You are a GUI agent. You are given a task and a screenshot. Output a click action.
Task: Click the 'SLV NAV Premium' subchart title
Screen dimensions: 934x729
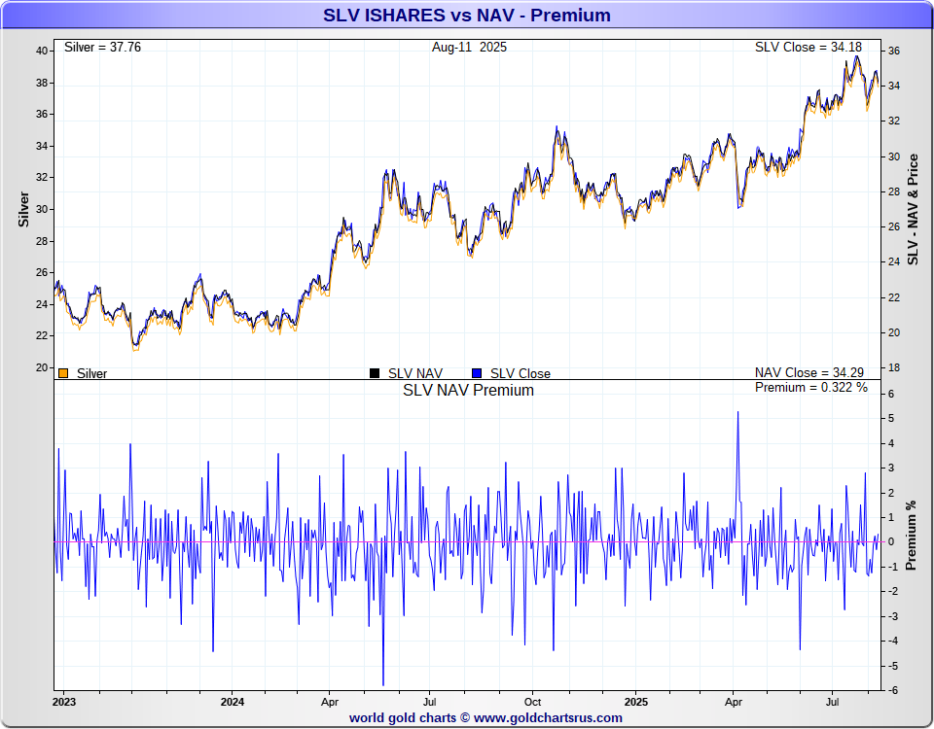point(468,391)
